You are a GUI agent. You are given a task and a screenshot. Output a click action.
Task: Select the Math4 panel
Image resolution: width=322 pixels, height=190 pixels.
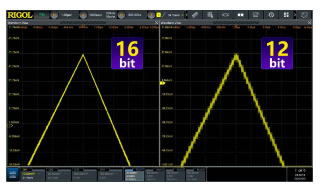pos(195,175)
